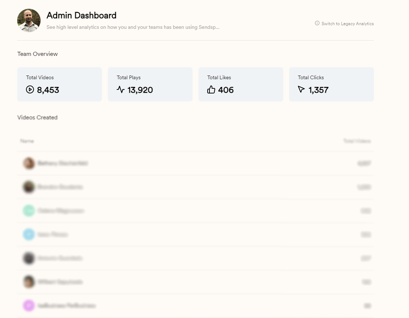409x318 pixels.
Task: Click the dashboard description subtitle text
Action: 133,27
